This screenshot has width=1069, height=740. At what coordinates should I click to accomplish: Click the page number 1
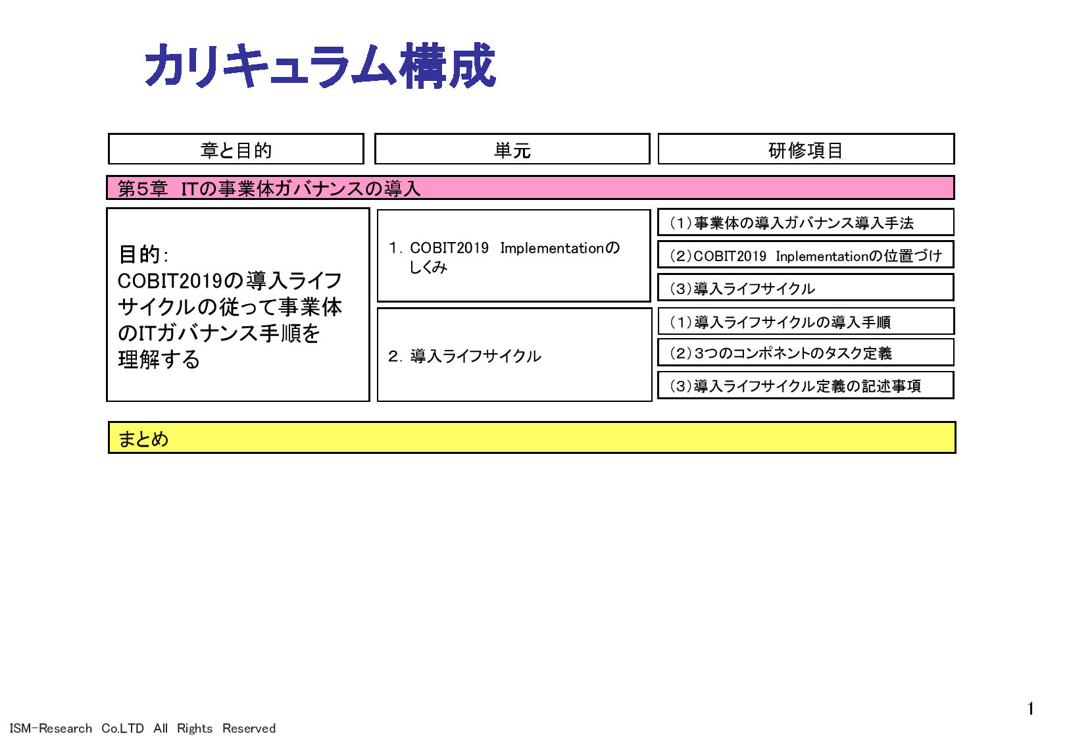[x=1031, y=708]
